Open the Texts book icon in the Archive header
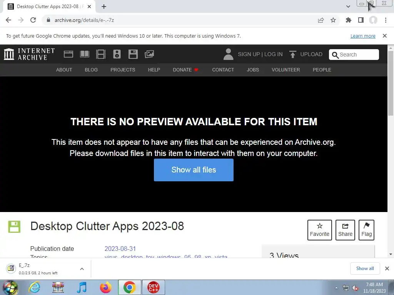 (85, 54)
